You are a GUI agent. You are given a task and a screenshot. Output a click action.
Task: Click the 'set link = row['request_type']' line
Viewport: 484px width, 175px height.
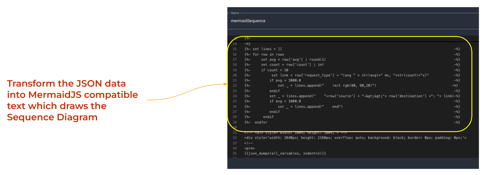(x=350, y=75)
